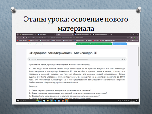Select the green module stage button
The image size is (152, 114).
pos(94,44)
